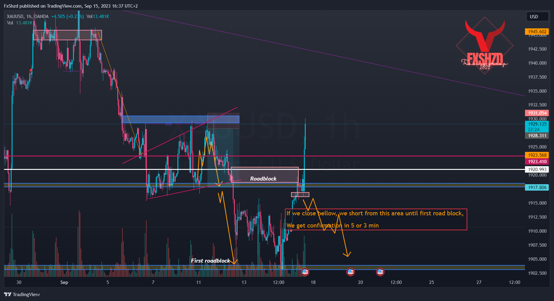The height and width of the screenshot is (301, 554).
Task: Click the 1915.000 price axis value
Action: (537, 203)
